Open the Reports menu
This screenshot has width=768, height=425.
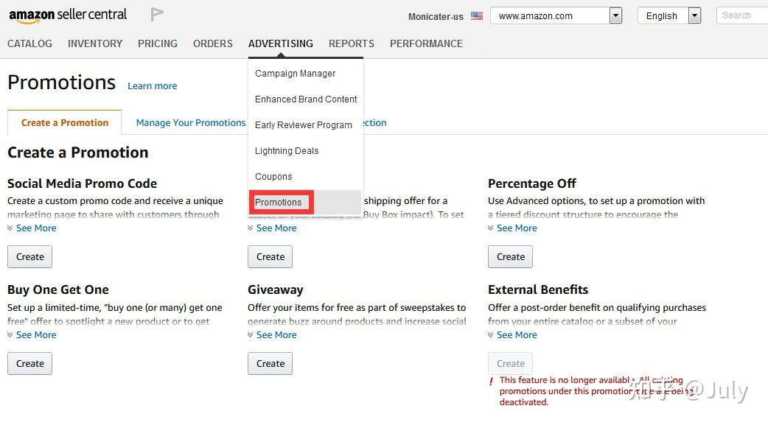point(352,43)
